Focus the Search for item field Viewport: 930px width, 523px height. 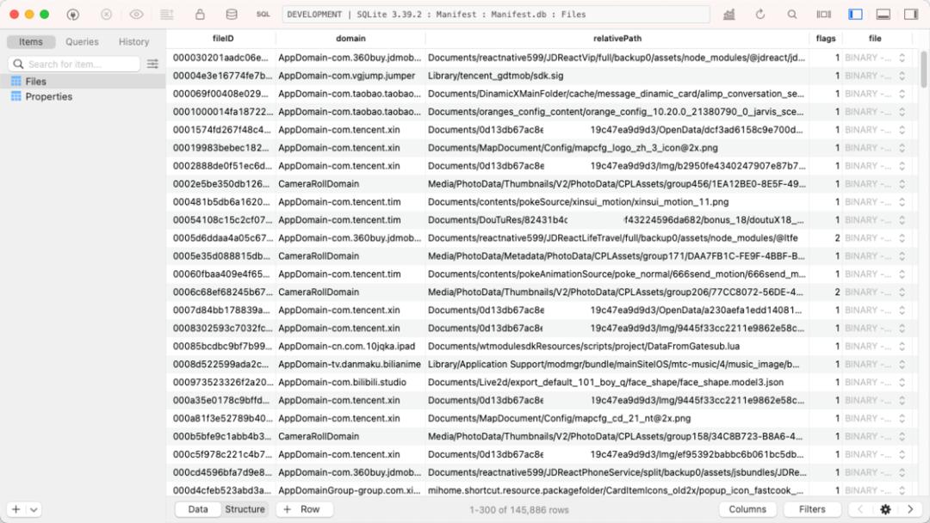[x=74, y=64]
